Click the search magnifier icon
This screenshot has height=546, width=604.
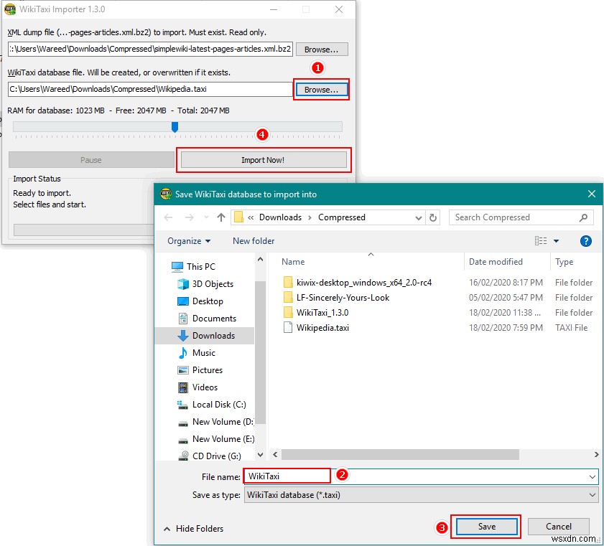(584, 217)
